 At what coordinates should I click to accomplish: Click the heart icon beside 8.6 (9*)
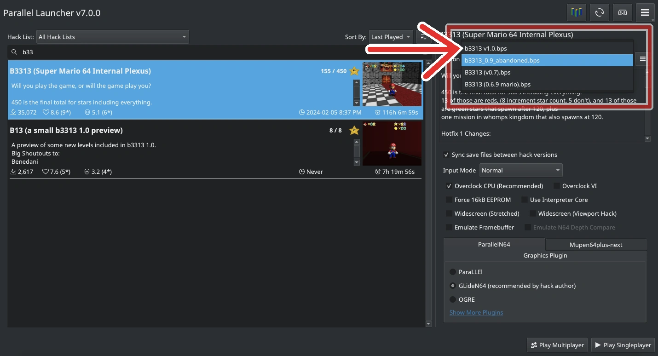point(46,112)
